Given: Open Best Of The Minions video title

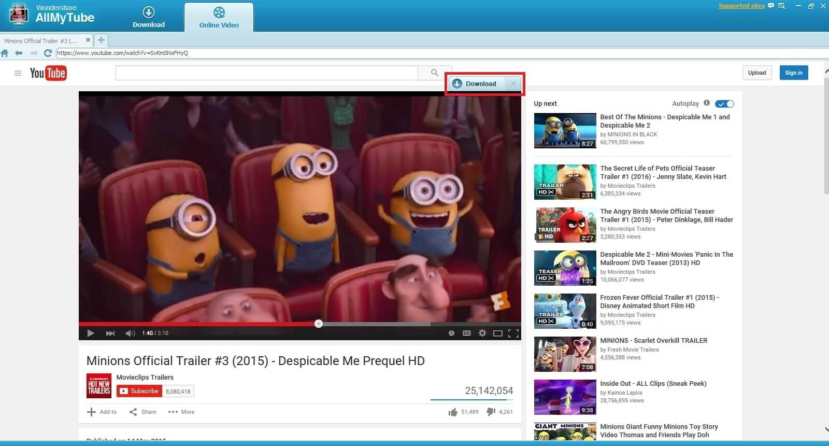Looking at the screenshot, I should pos(665,121).
